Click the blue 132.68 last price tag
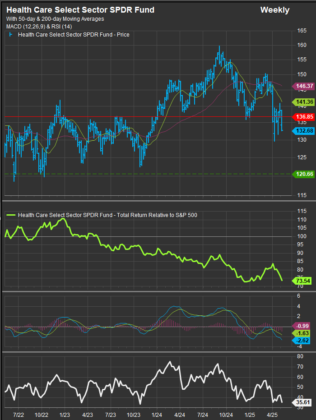The height and width of the screenshot is (420, 316). tap(303, 131)
